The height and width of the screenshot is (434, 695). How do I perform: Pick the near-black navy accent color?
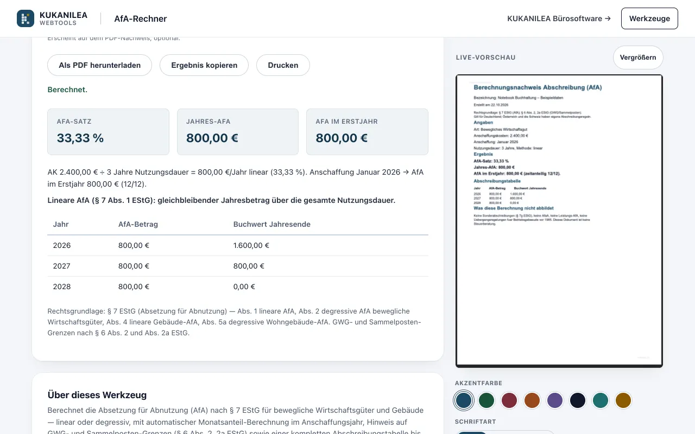pos(578,400)
